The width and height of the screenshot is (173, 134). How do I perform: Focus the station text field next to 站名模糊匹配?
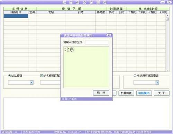click(x=50, y=83)
